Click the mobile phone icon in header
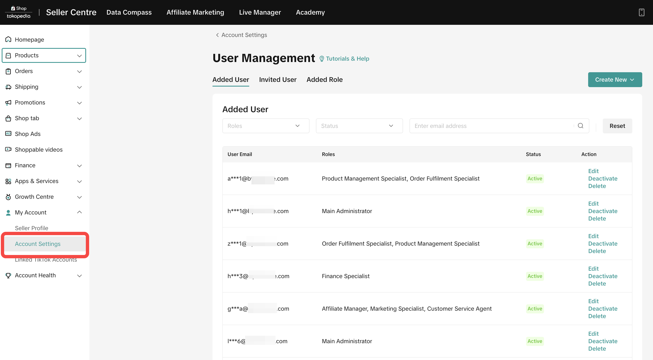The height and width of the screenshot is (360, 653). tap(641, 12)
